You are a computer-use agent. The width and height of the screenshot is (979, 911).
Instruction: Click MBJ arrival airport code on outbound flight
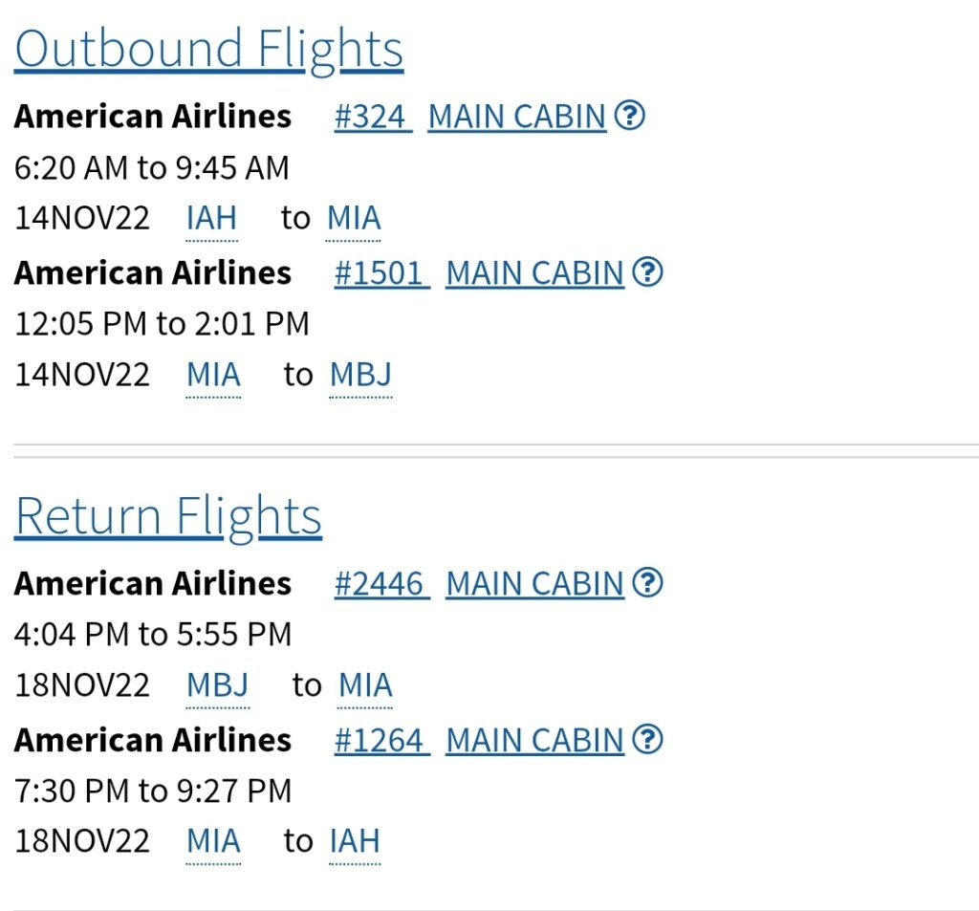[360, 375]
